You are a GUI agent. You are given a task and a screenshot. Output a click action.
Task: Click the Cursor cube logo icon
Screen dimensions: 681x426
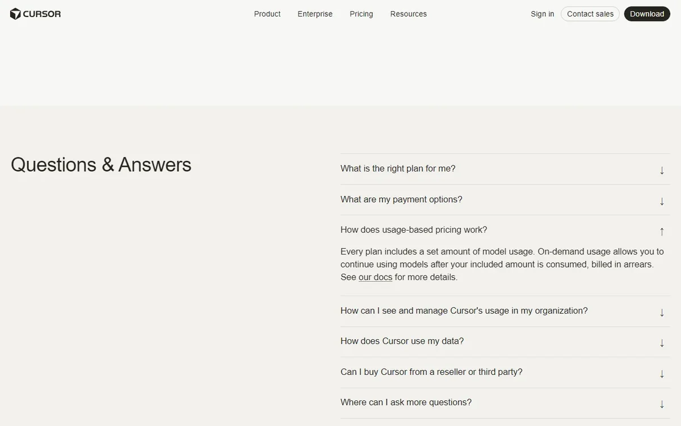tap(15, 14)
